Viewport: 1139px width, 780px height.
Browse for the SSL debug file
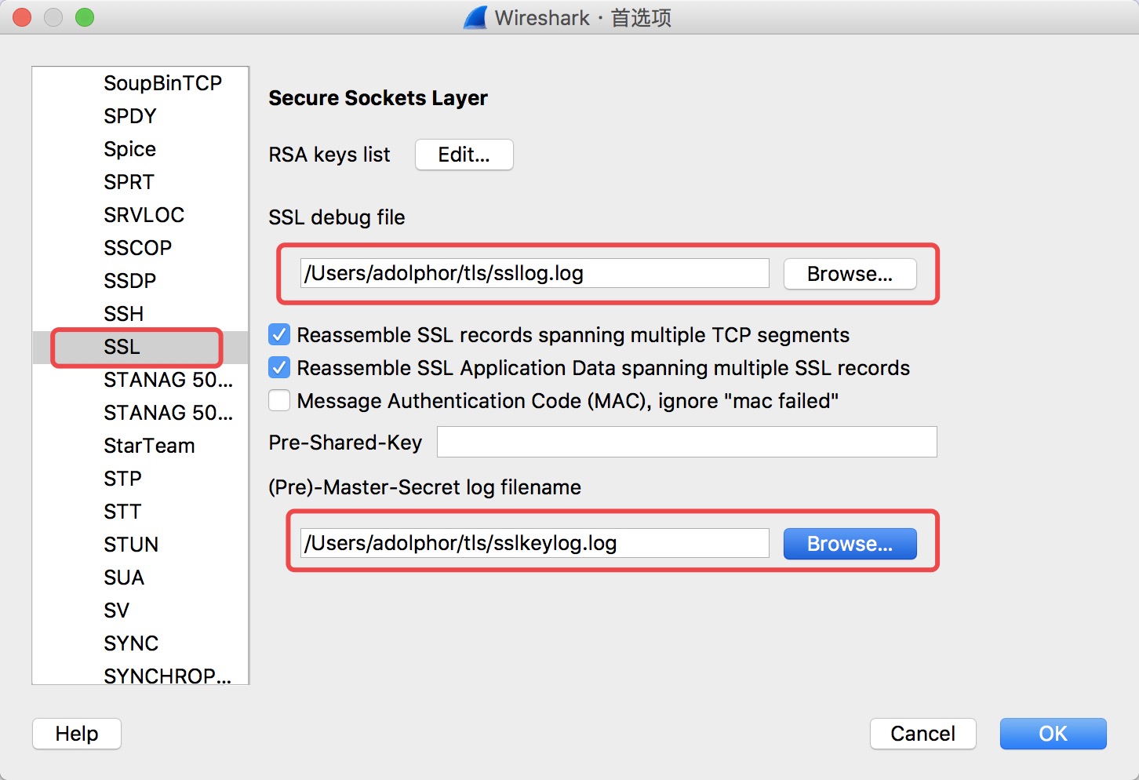click(850, 274)
